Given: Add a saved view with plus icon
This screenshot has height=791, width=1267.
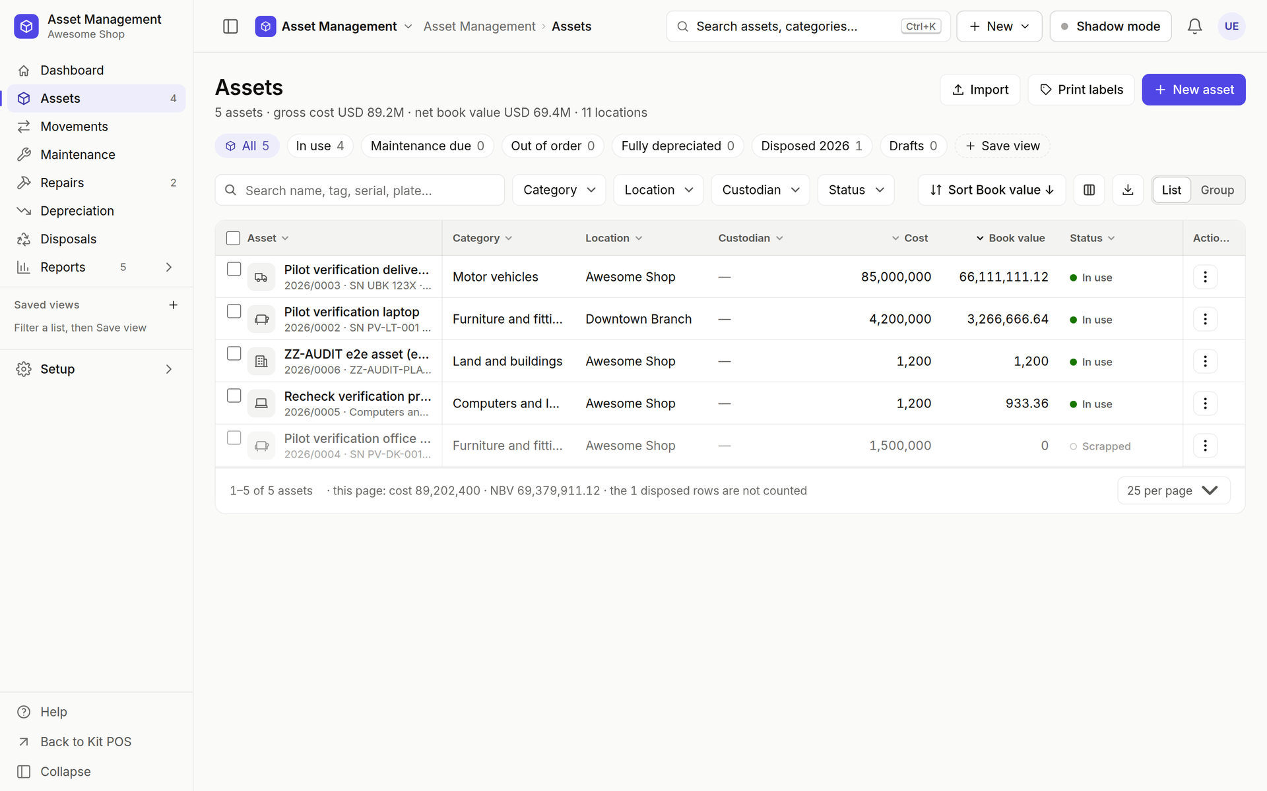Looking at the screenshot, I should (x=173, y=305).
